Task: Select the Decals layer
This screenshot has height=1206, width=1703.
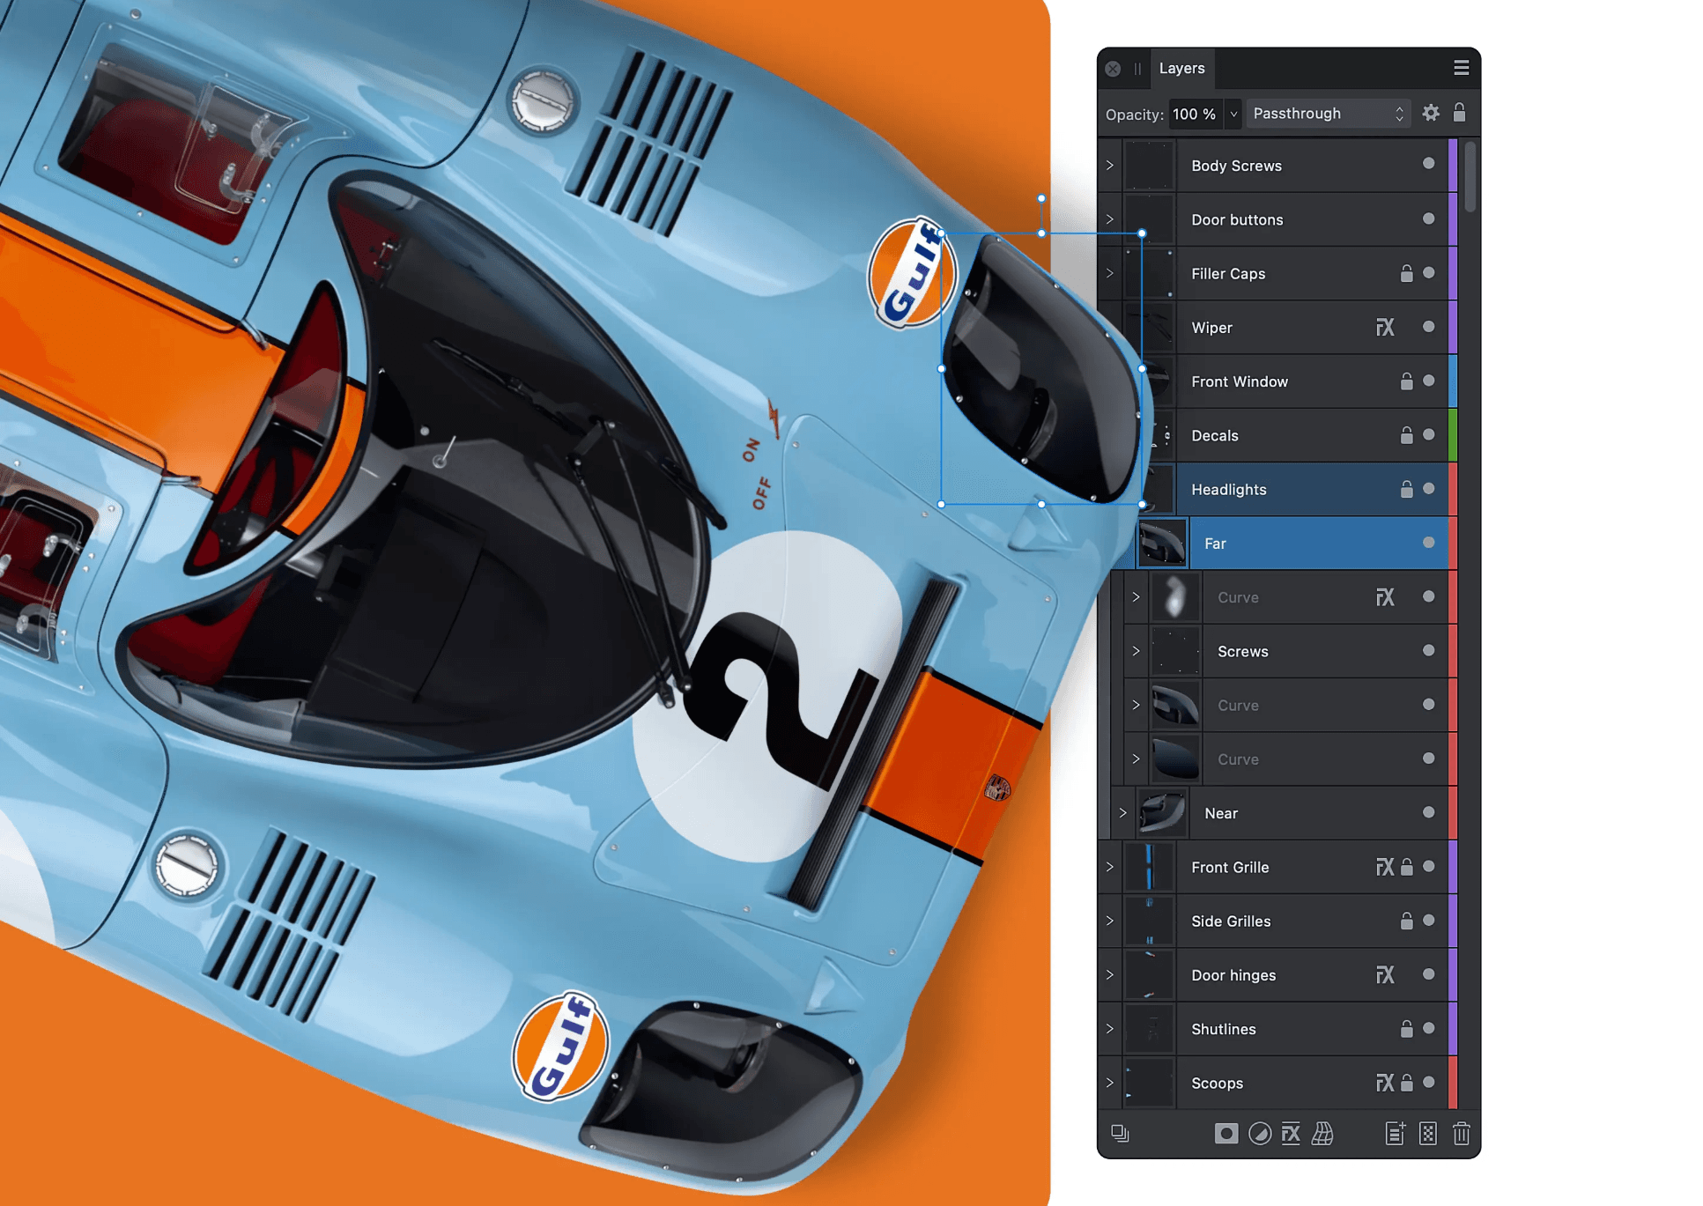Action: coord(1277,435)
